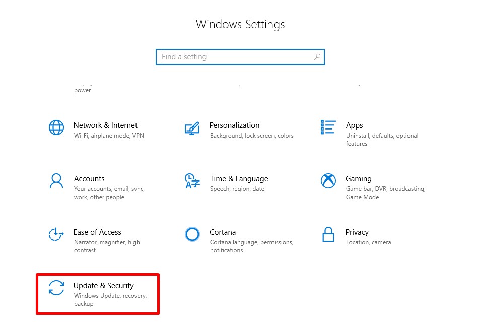Click the Privacy padlock icon

[328, 234]
